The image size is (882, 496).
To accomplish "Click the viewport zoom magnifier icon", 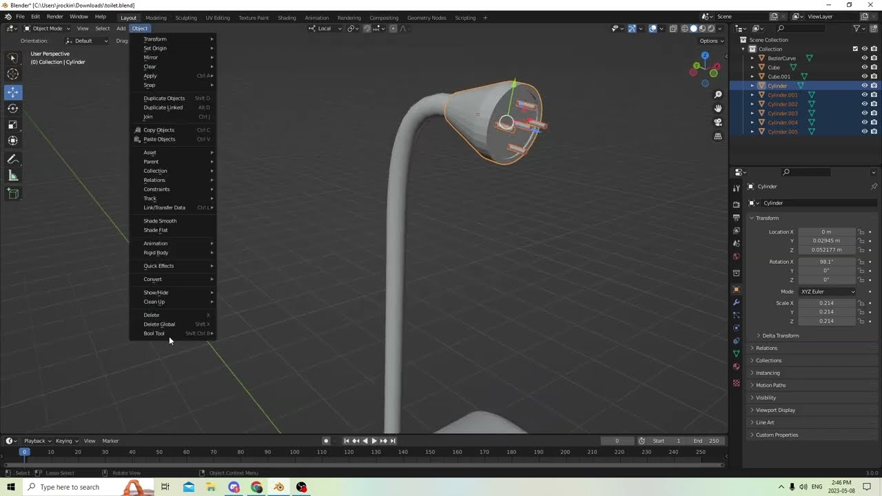I will click(718, 94).
